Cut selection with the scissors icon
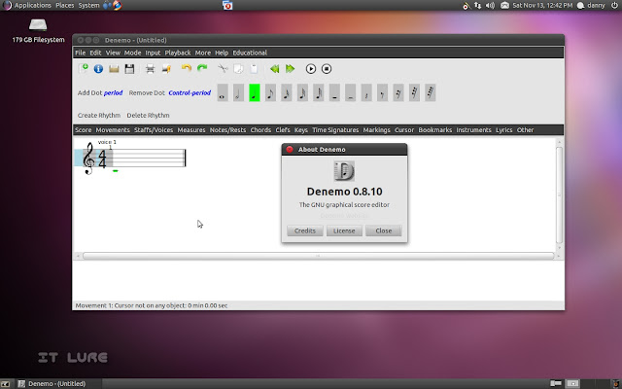 (x=223, y=69)
